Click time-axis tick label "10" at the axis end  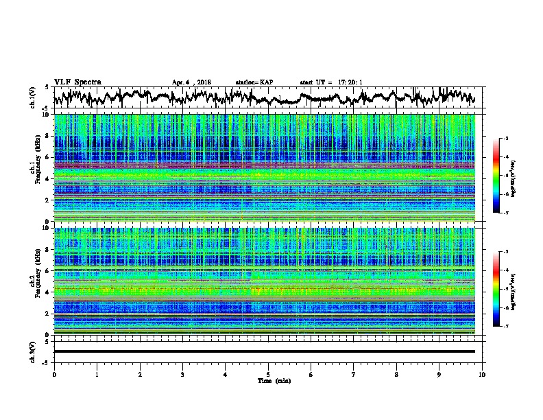click(x=482, y=375)
